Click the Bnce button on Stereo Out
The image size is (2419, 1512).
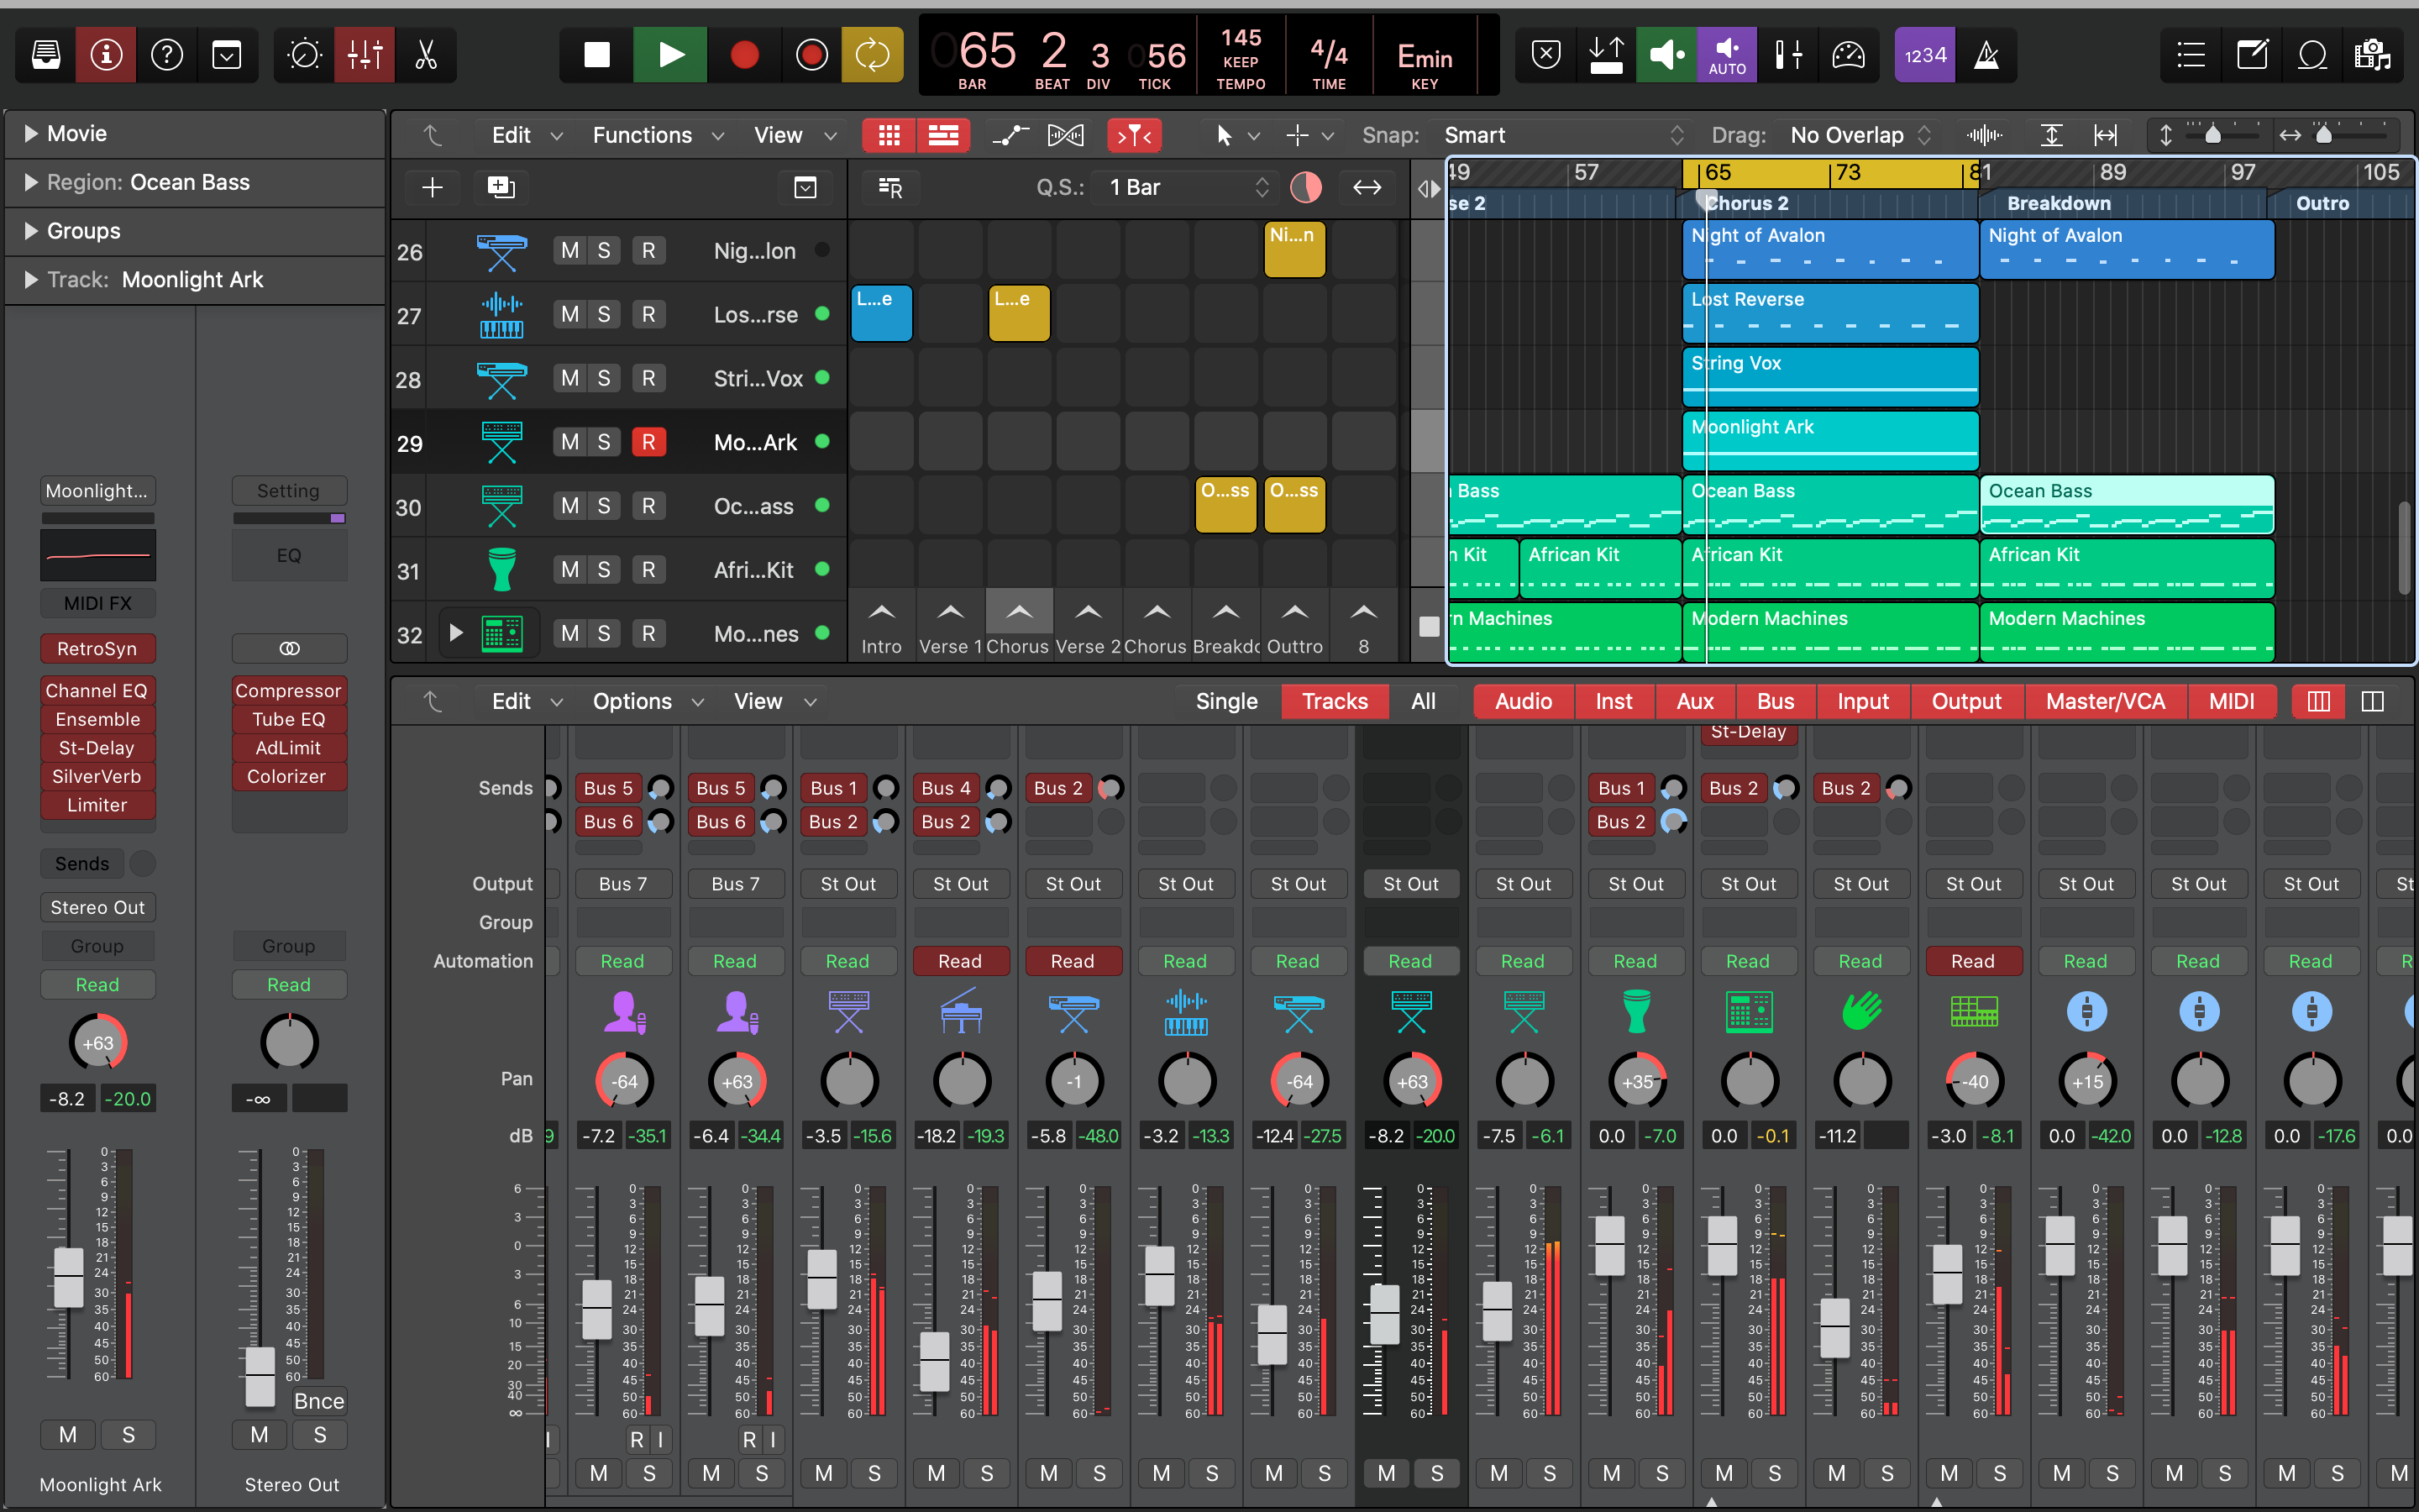pos(319,1401)
